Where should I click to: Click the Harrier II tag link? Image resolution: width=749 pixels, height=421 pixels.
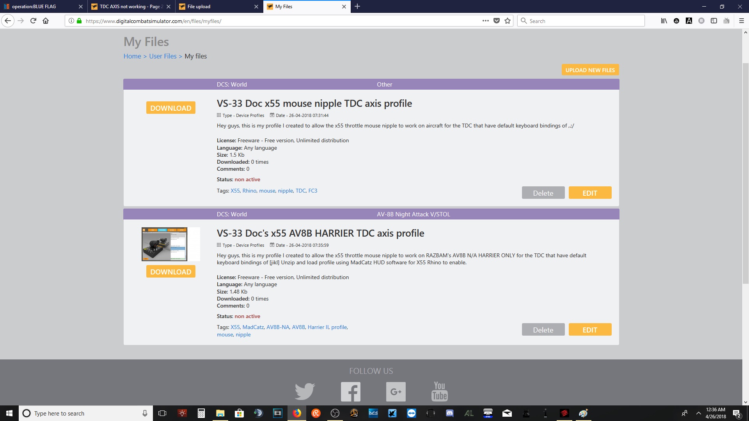318,327
